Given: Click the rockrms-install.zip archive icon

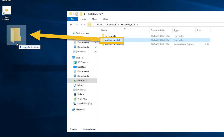Looking at the screenshot, I should [103, 44].
